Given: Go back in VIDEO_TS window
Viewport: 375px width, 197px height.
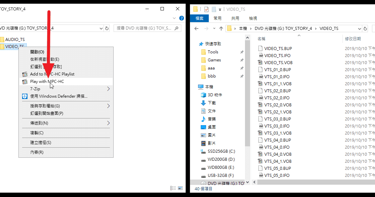Looking at the screenshot, I should (x=197, y=29).
